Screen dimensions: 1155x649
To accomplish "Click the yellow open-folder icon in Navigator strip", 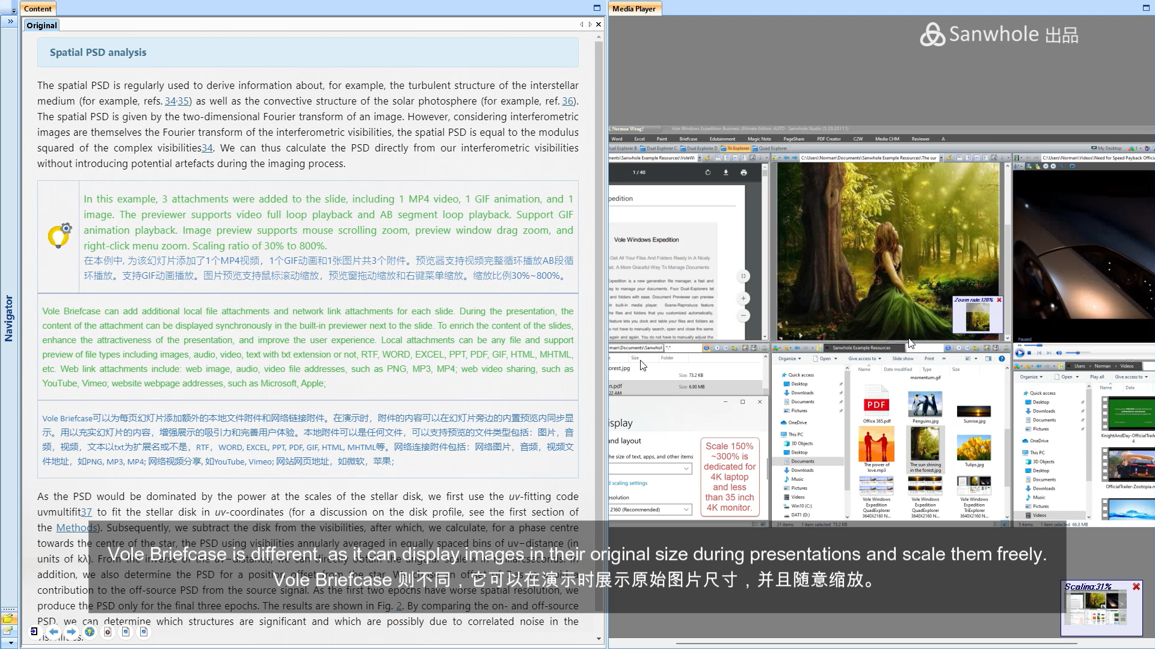I will [x=8, y=618].
